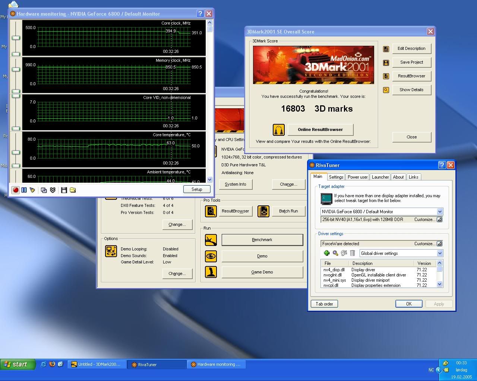477x381 pixels.
Task: Click the floppy disk save icon in monitoring
Action: (64, 190)
